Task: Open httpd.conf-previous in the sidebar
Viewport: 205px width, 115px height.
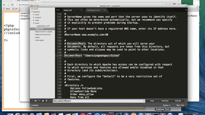Action: pos(43,34)
